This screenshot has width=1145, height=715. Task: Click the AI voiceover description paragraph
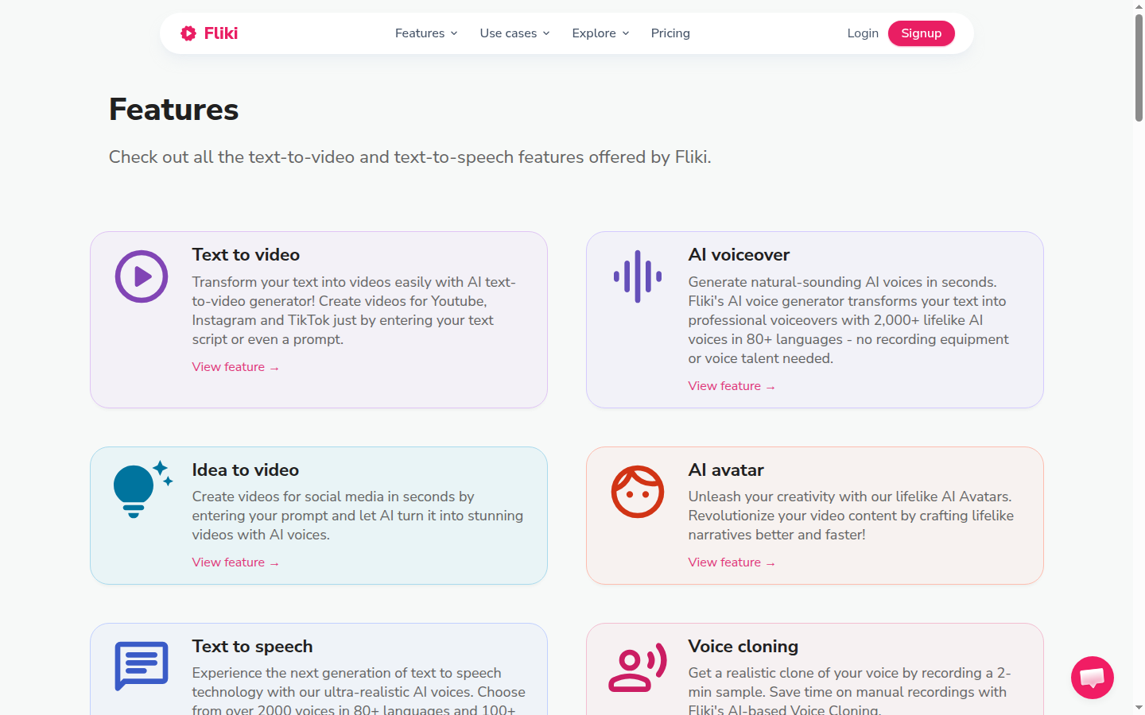[848, 320]
